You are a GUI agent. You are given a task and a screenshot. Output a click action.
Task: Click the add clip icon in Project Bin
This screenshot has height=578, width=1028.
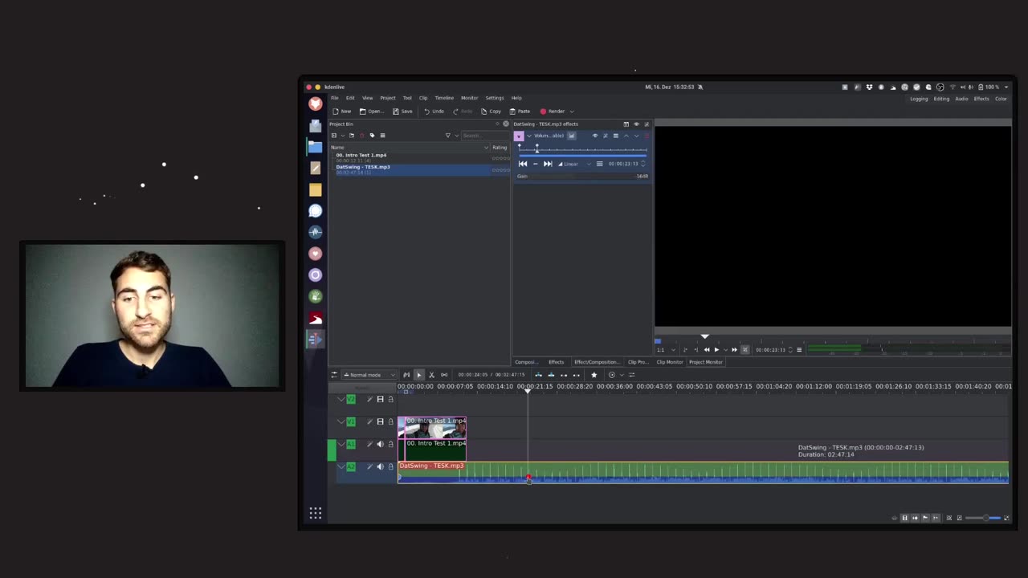pos(334,135)
